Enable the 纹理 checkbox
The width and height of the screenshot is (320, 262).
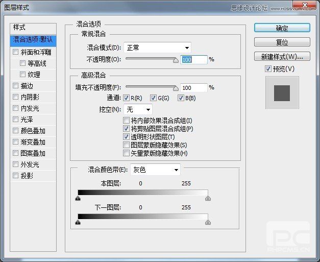pos(22,75)
